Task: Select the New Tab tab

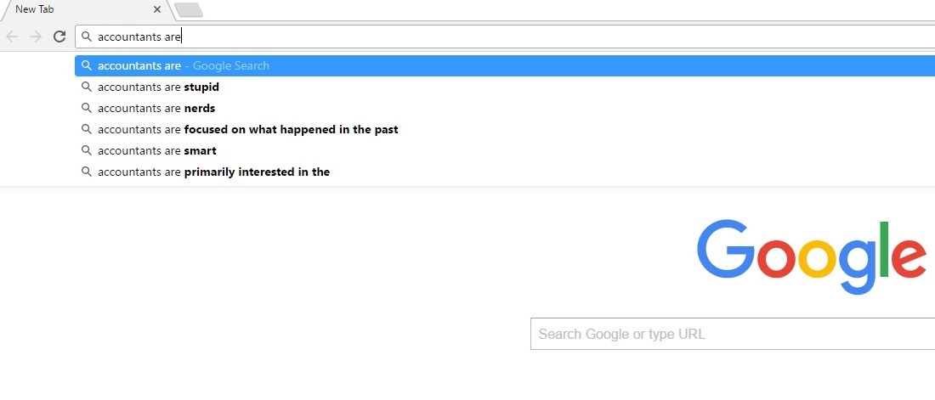Action: [x=83, y=9]
